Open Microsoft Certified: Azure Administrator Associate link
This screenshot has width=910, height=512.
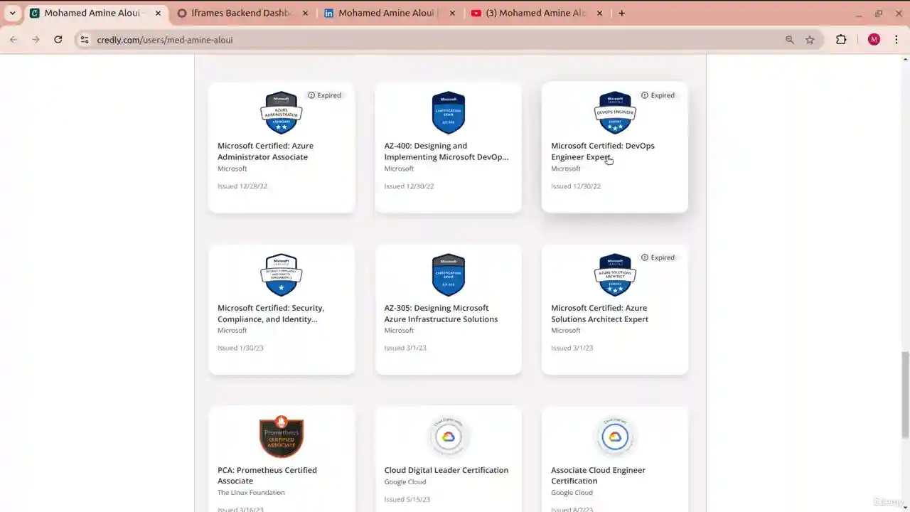tap(265, 151)
